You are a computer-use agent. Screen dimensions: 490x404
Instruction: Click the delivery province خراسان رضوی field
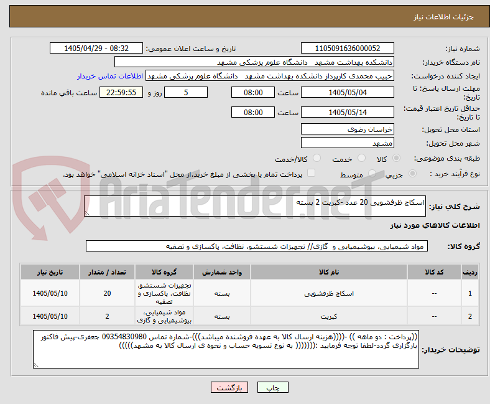347,129
